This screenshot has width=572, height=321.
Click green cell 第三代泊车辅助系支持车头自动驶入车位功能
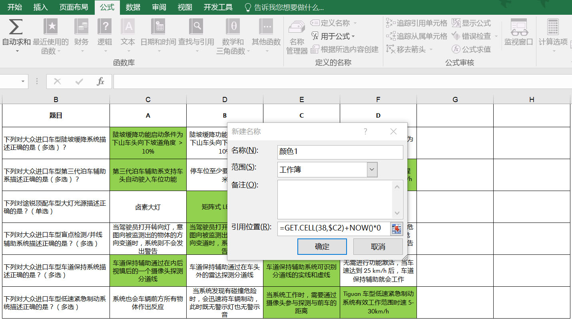pyautogui.click(x=148, y=175)
